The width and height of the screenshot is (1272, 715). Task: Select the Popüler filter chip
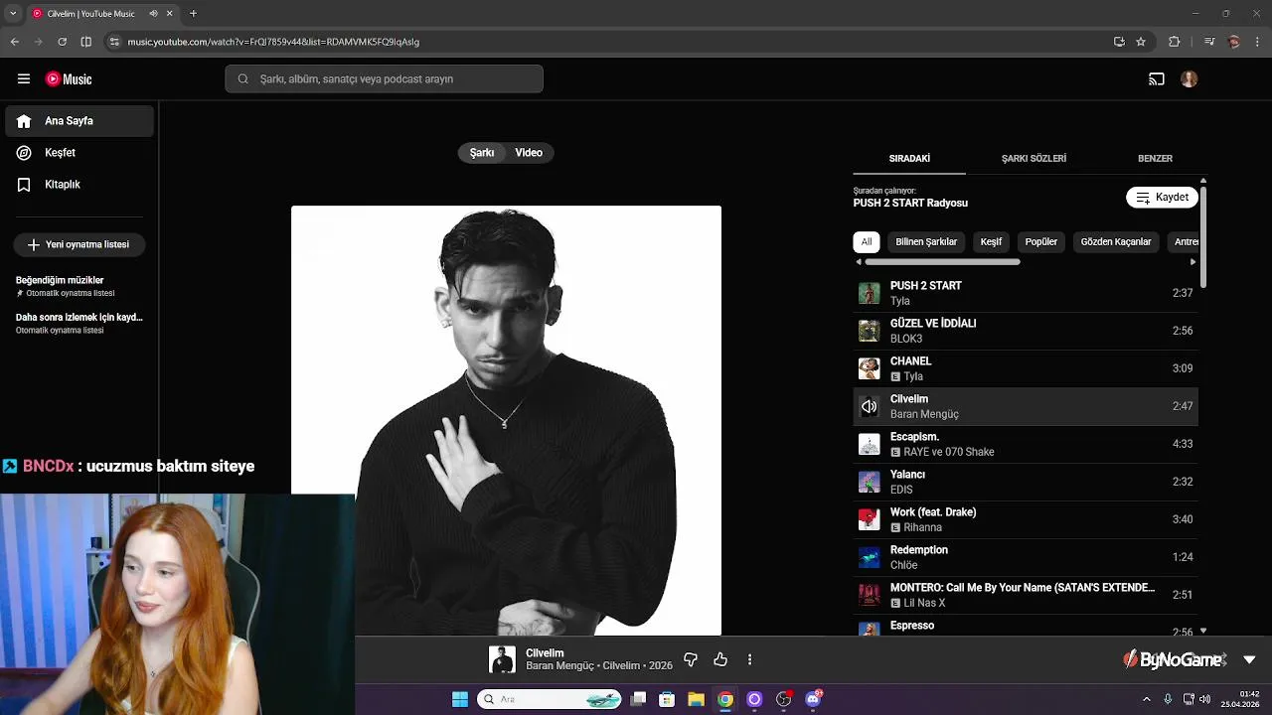(x=1041, y=242)
